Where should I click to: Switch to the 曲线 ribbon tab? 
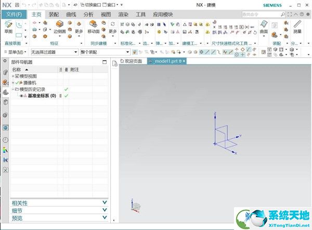[x=71, y=15]
